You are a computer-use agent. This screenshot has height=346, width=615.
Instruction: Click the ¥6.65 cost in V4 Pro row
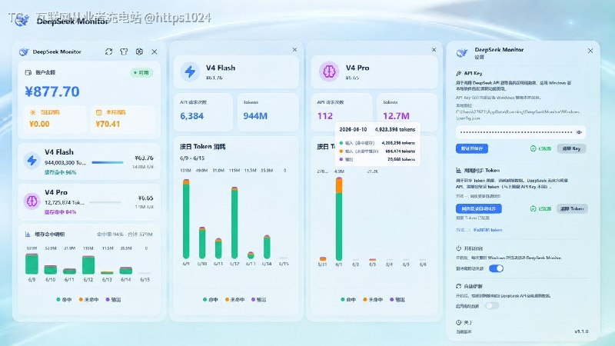(145, 198)
